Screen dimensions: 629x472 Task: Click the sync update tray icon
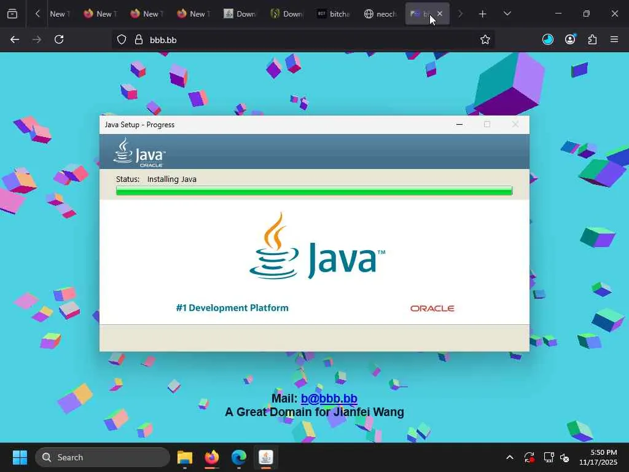(x=529, y=457)
